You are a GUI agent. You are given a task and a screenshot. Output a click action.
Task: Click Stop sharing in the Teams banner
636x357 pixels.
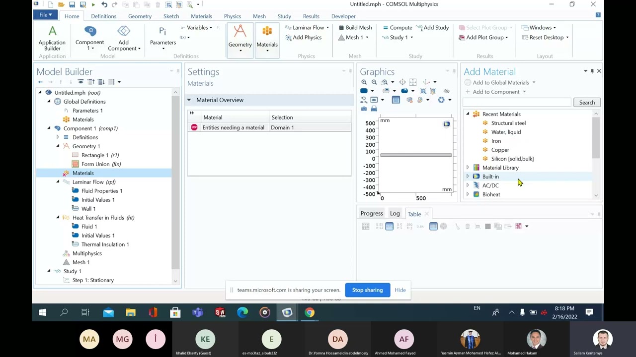(x=367, y=290)
